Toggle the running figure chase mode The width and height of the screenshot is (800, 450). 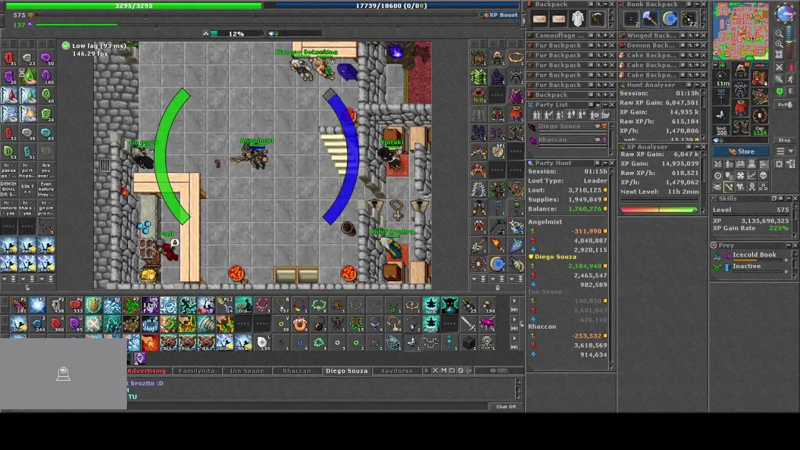[791, 79]
